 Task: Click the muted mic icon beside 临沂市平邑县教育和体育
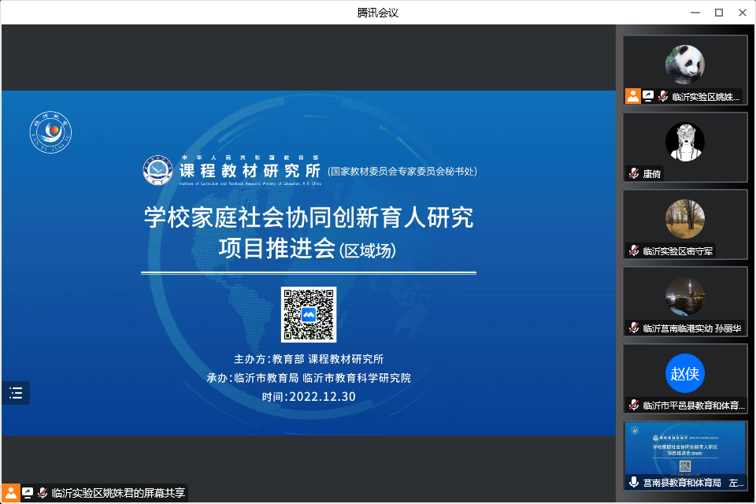coord(634,405)
